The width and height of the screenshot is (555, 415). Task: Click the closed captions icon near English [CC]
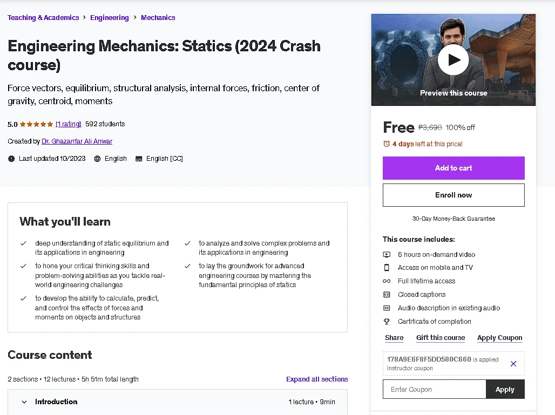[139, 159]
